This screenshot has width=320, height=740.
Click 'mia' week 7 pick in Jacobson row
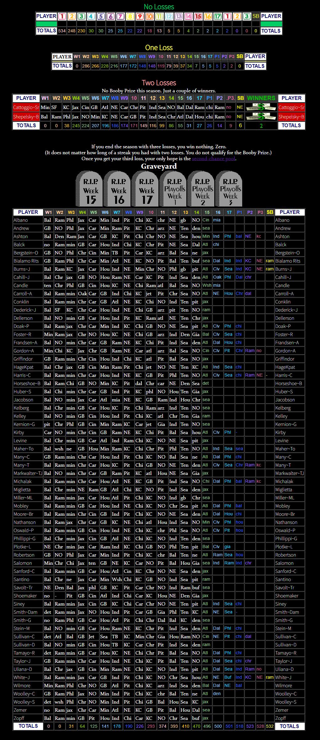(116, 400)
